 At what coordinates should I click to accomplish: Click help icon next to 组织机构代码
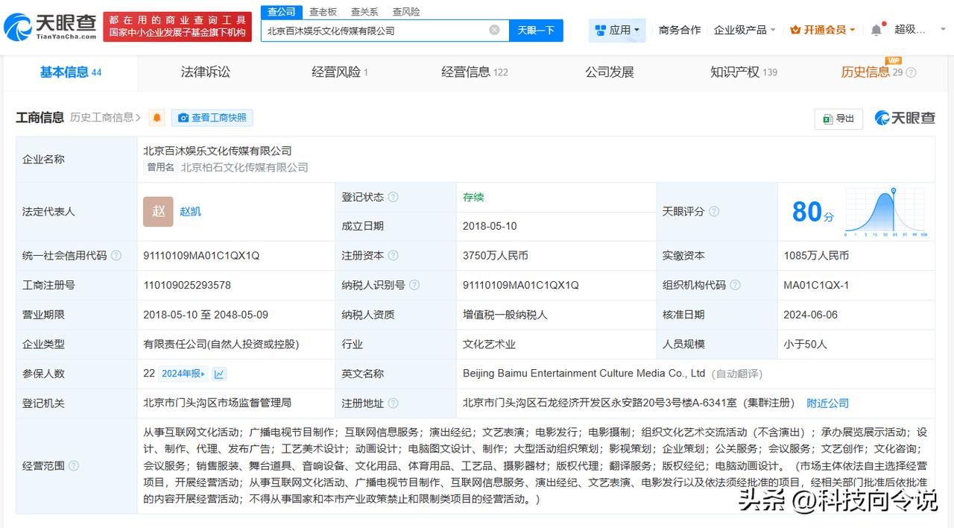735,285
